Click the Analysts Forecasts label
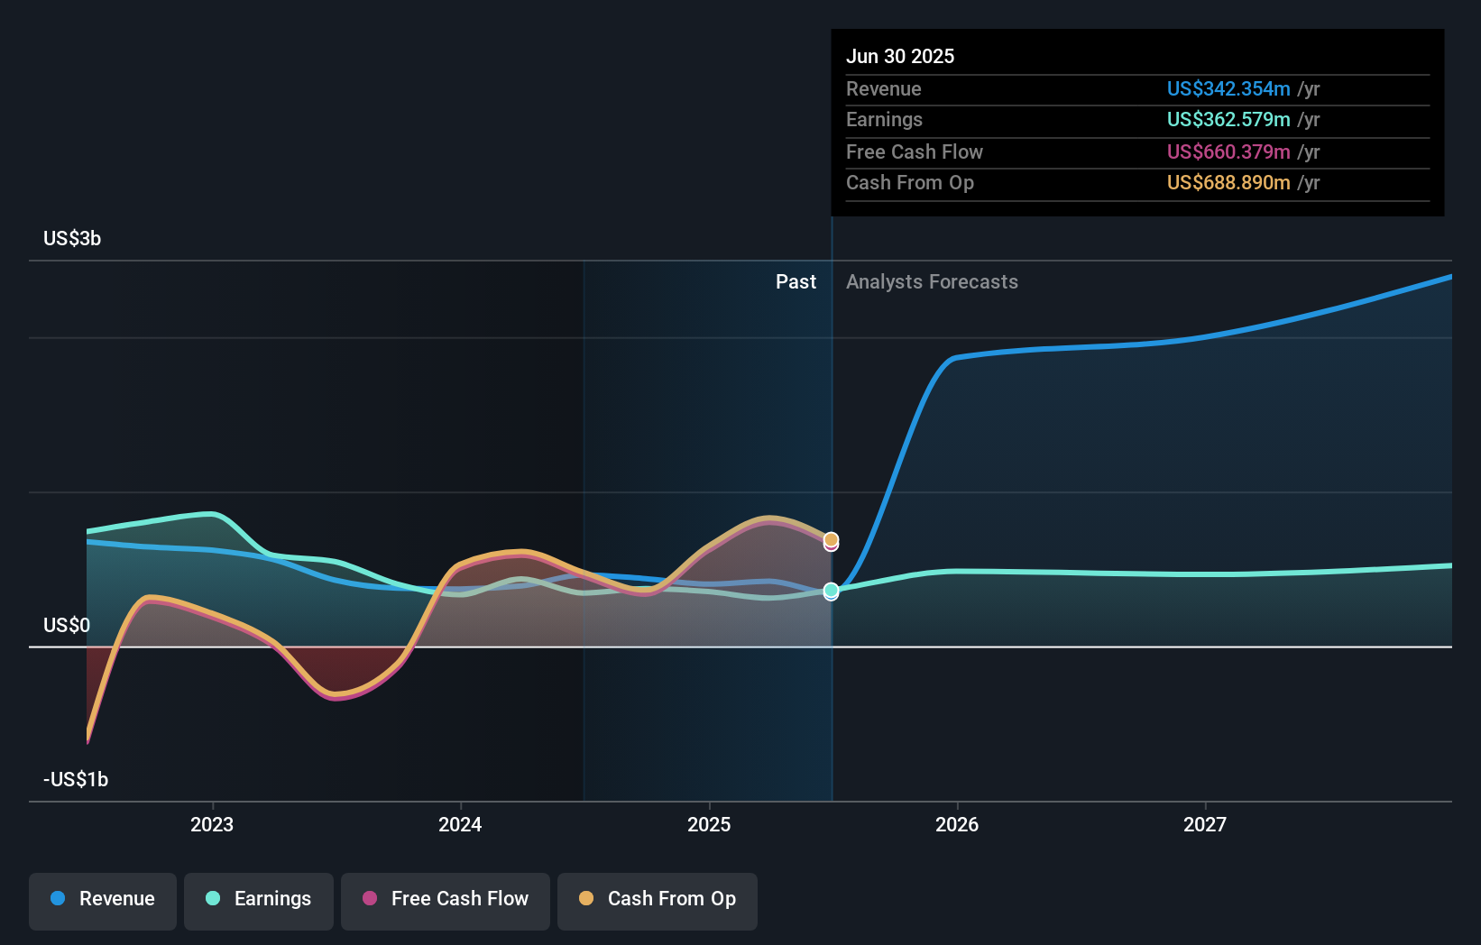1481x945 pixels. coord(932,282)
